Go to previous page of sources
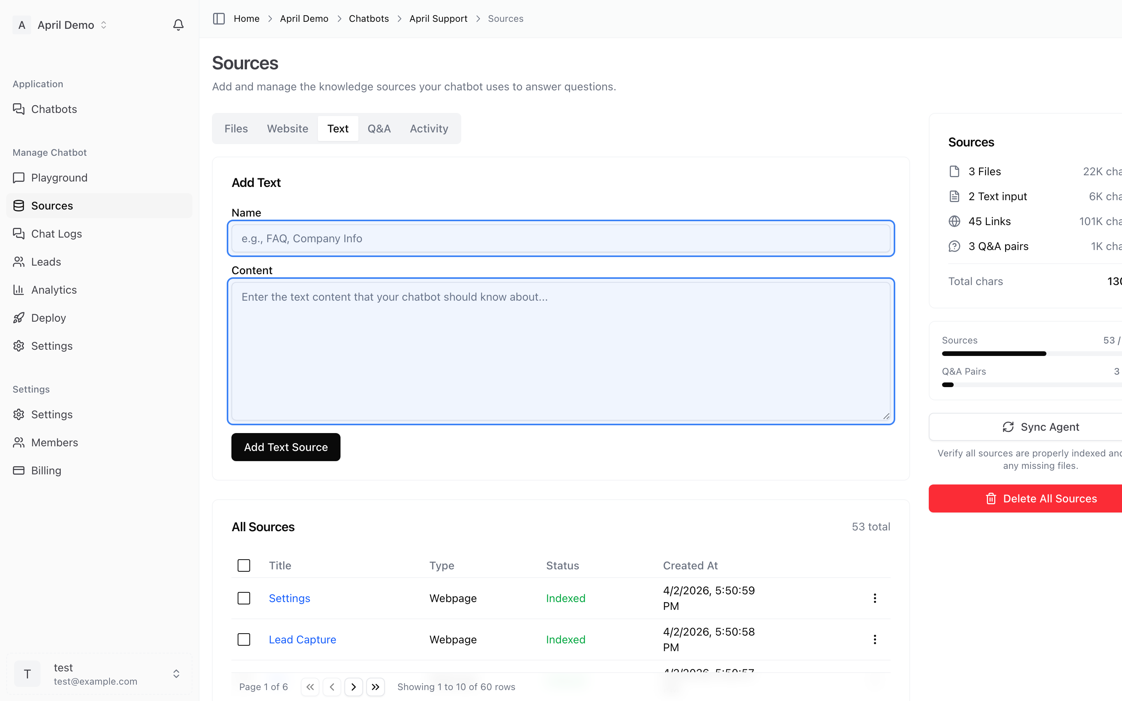Viewport: 1122px width, 701px height. tap(332, 687)
